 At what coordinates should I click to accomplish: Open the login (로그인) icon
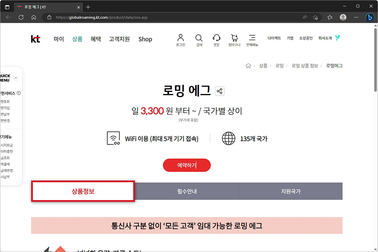click(181, 40)
